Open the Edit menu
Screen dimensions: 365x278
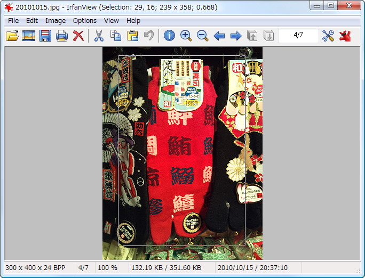(32, 21)
